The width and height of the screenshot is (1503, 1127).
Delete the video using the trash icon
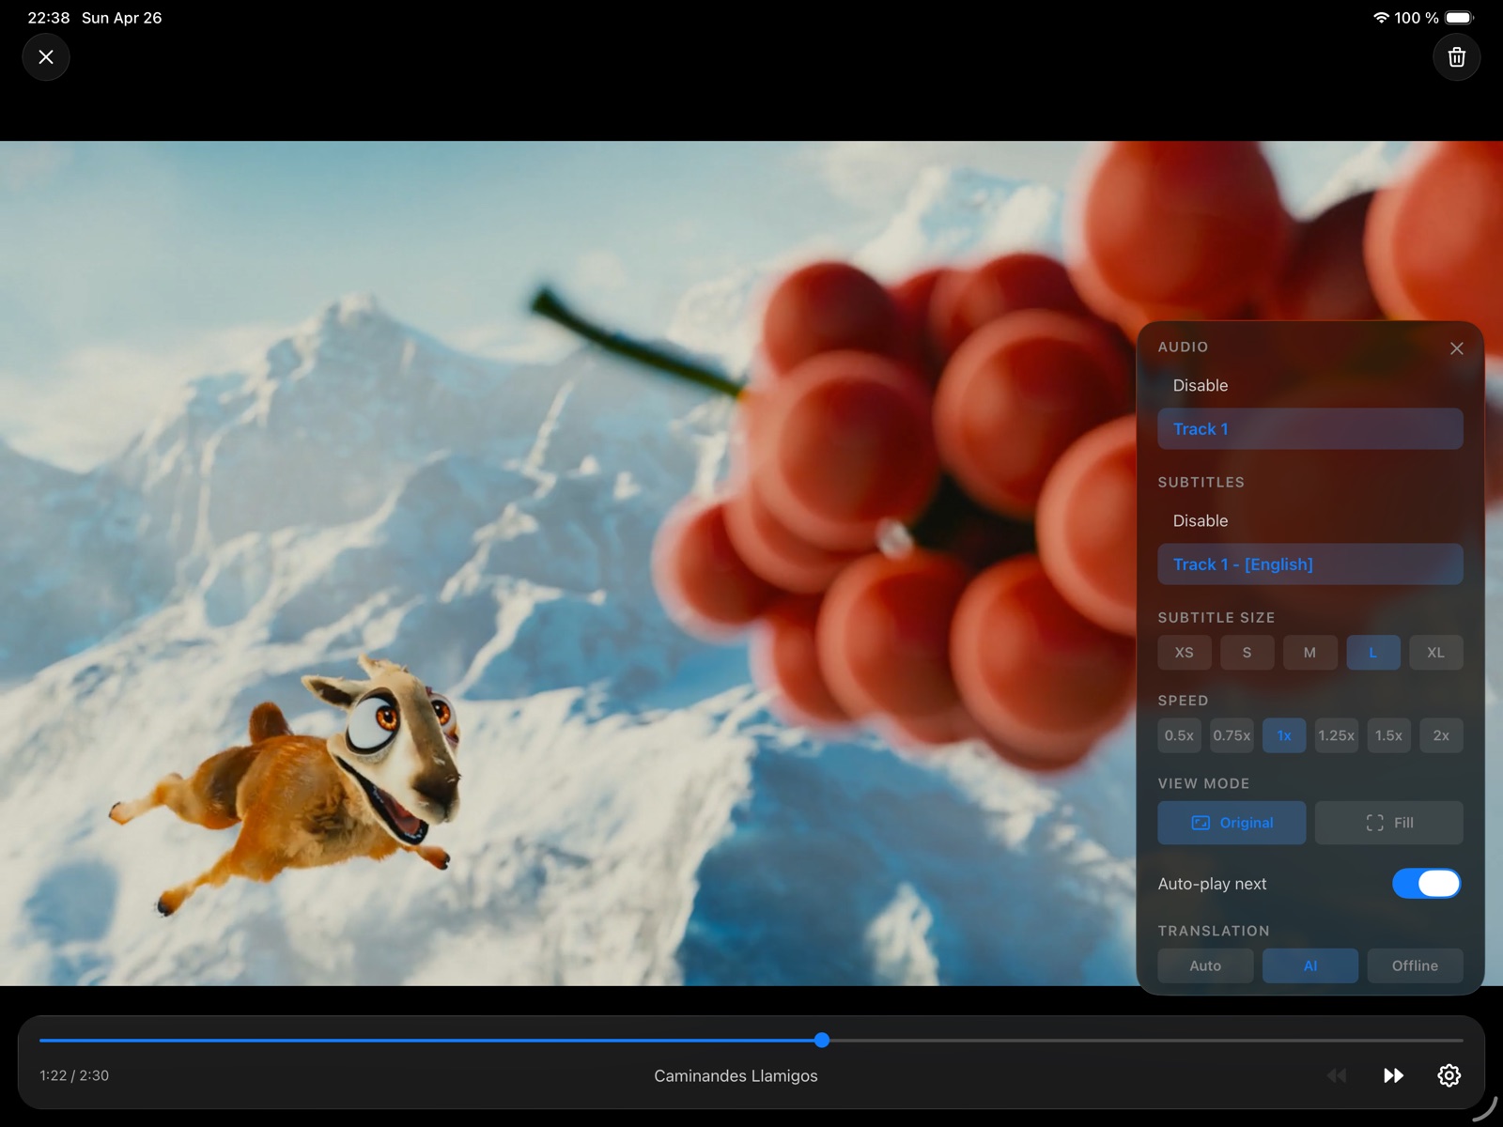click(1456, 56)
